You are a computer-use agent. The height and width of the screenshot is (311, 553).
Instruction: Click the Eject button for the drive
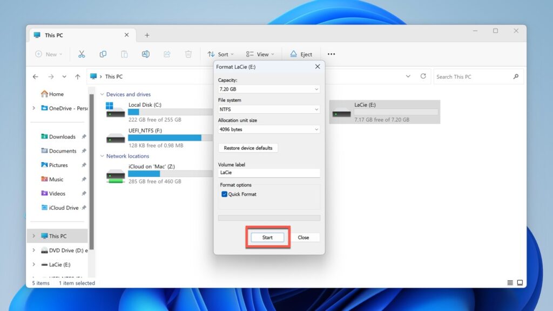pyautogui.click(x=301, y=54)
